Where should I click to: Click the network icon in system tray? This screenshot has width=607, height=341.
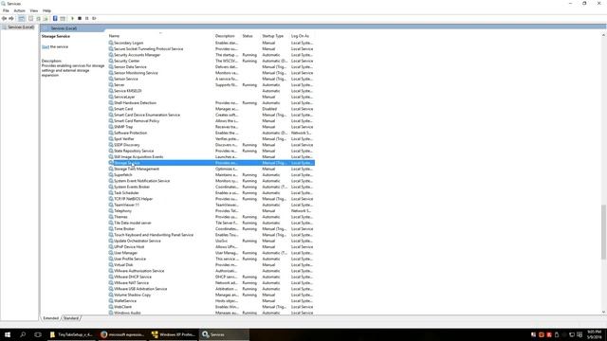coord(572,334)
